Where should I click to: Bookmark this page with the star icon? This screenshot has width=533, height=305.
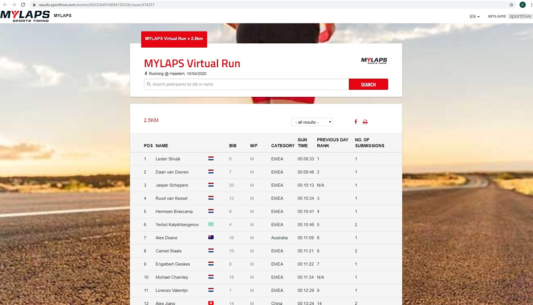tap(511, 5)
